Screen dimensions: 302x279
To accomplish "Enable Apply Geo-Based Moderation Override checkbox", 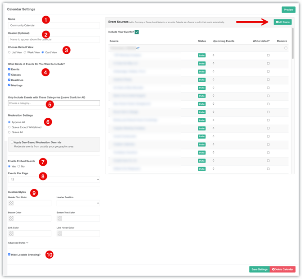I will click(x=12, y=142).
